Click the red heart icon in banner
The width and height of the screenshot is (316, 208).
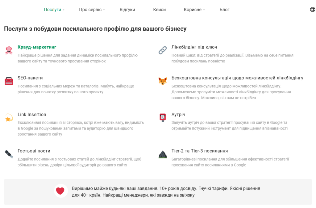[60, 191]
